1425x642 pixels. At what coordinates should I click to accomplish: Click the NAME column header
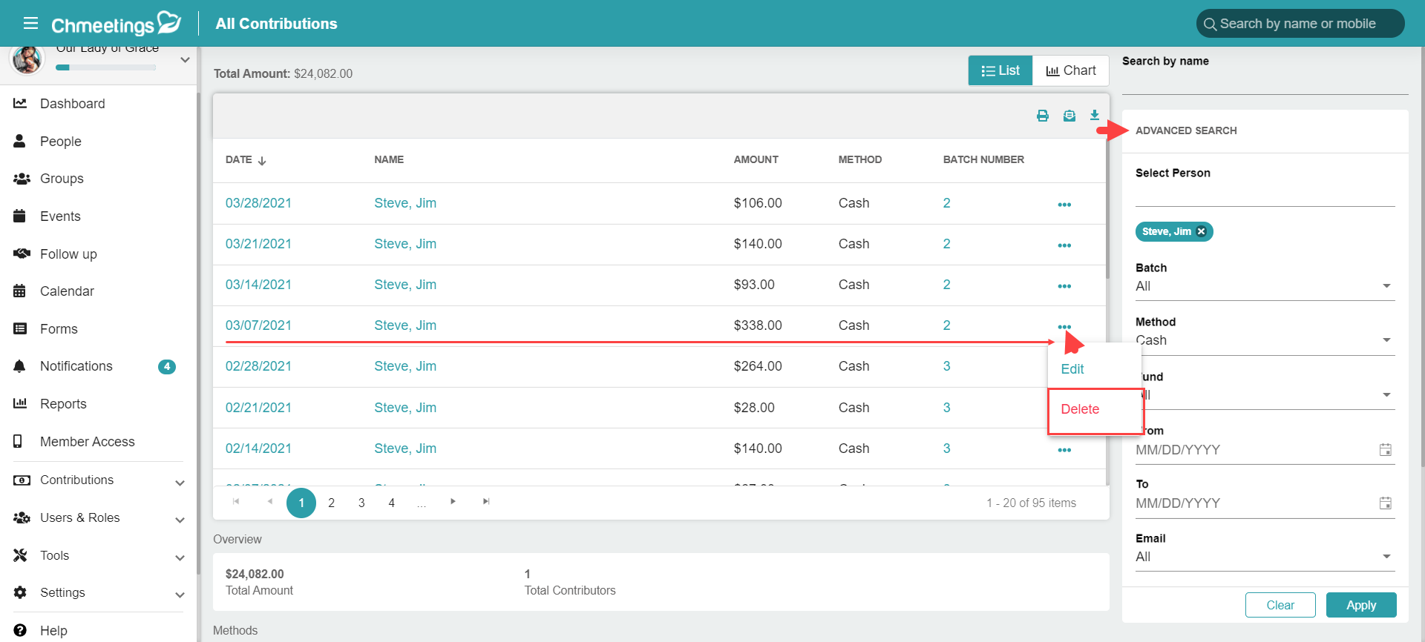[x=389, y=159]
